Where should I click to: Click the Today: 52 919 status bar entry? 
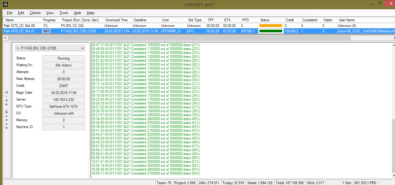click(233, 183)
